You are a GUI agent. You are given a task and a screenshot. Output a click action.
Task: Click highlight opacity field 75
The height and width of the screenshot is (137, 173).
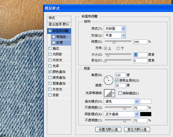pyautogui.click(x=141, y=108)
